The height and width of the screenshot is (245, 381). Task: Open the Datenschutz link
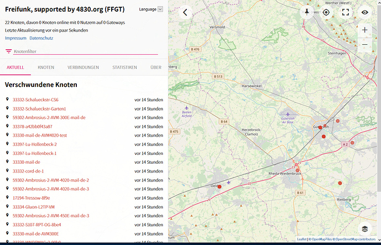[x=41, y=38]
